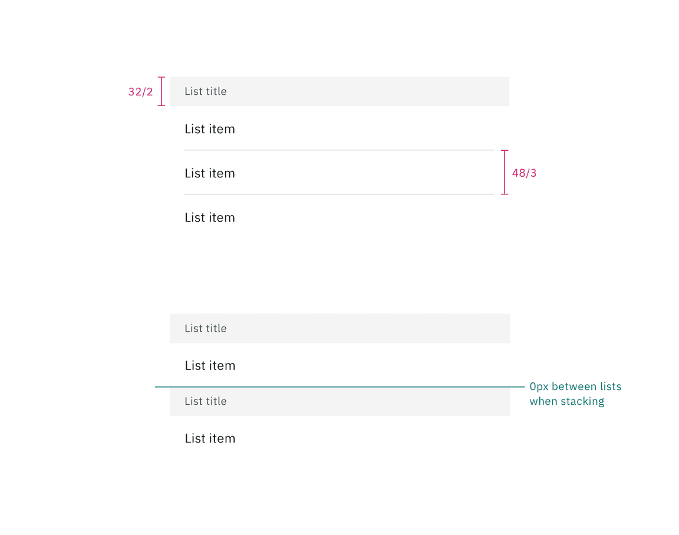679x535 pixels.
Task: Click the divider line below the first list item
Action: point(339,150)
